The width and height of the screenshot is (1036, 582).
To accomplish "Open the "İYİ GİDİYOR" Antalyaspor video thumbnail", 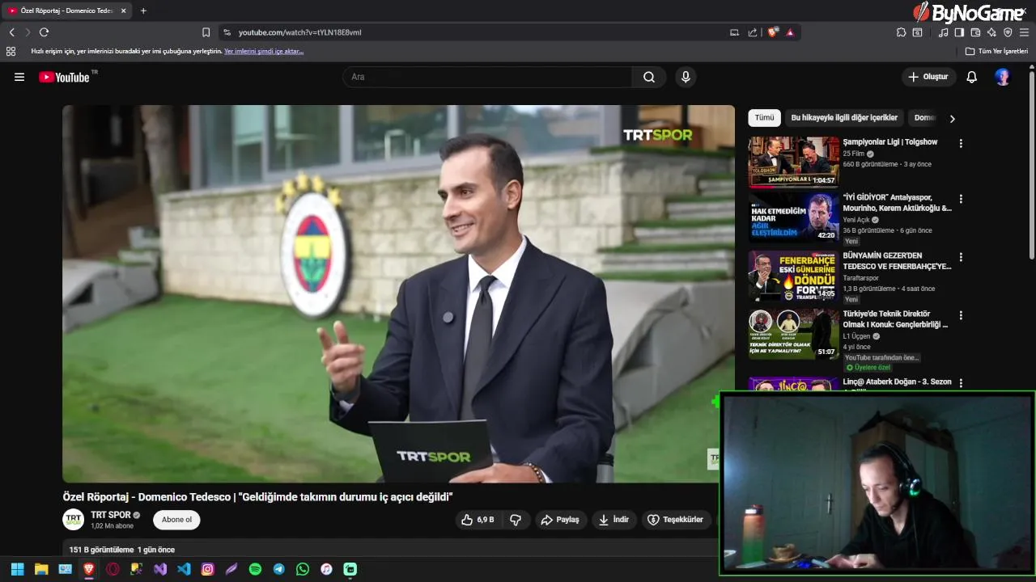I will pyautogui.click(x=793, y=217).
